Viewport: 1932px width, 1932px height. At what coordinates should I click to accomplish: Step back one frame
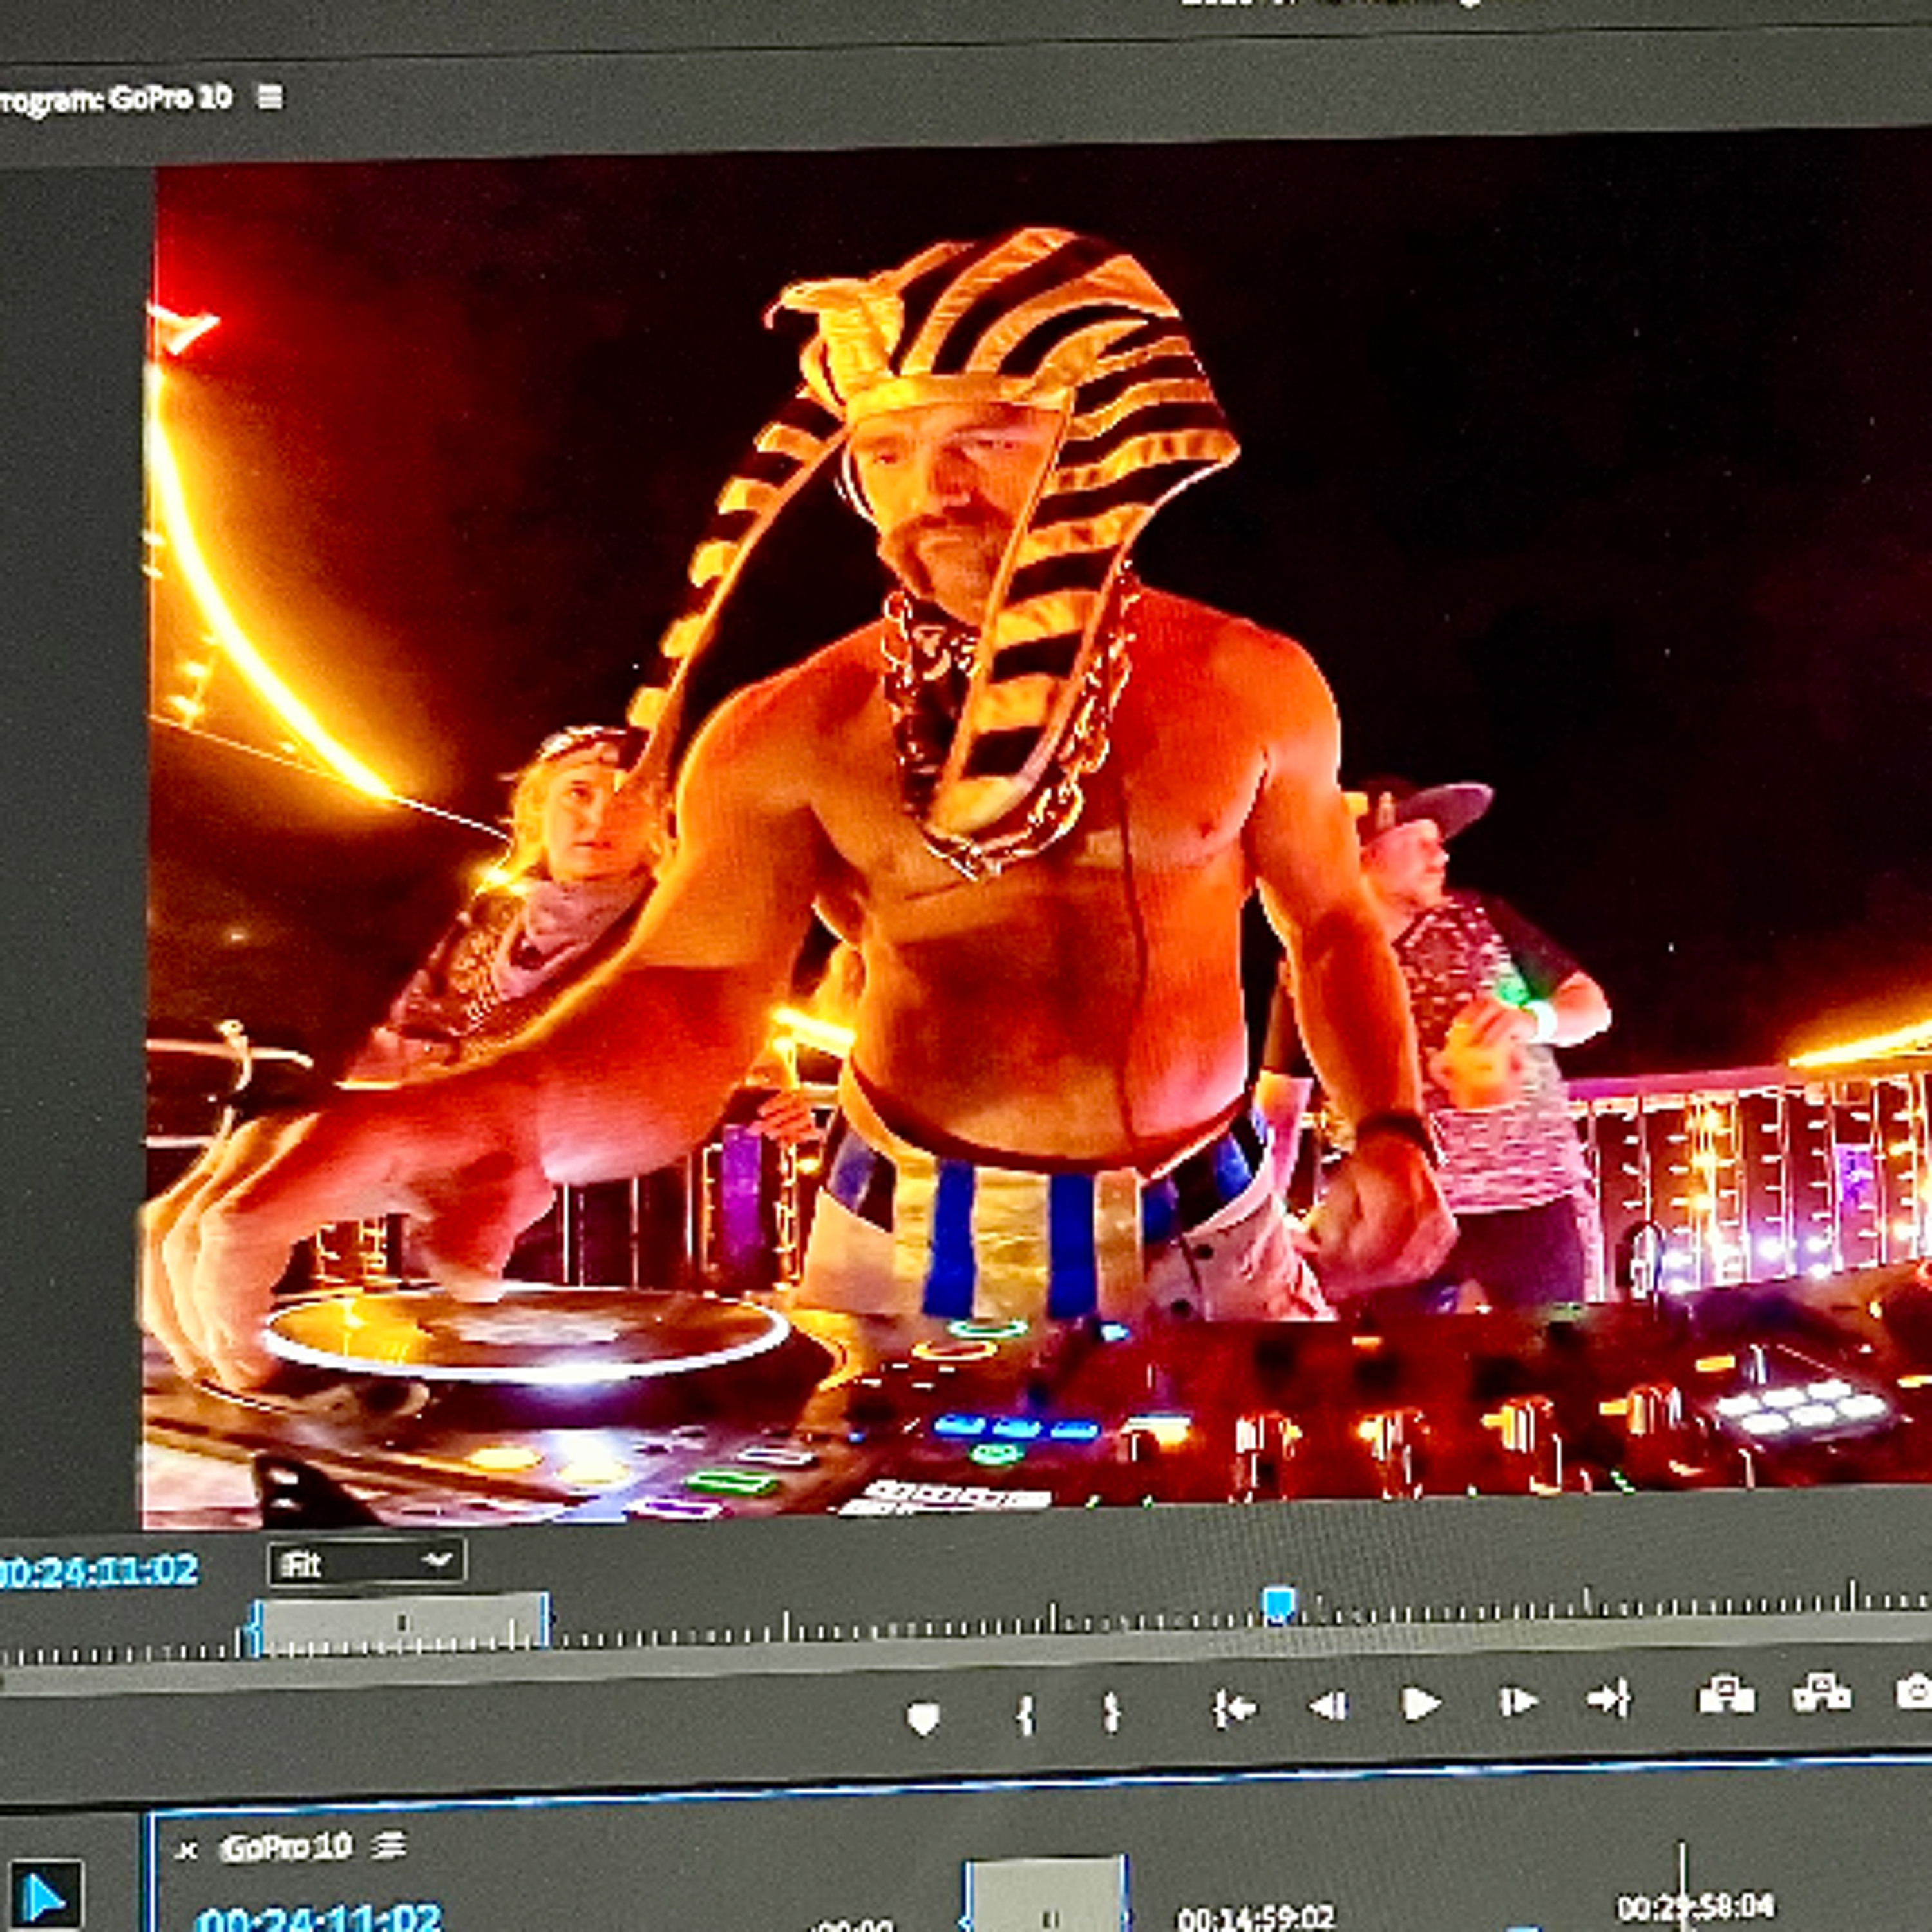1328,1706
